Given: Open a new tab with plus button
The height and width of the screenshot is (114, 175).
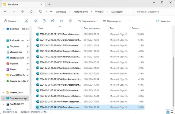Looking at the screenshot, I should point(49,4).
